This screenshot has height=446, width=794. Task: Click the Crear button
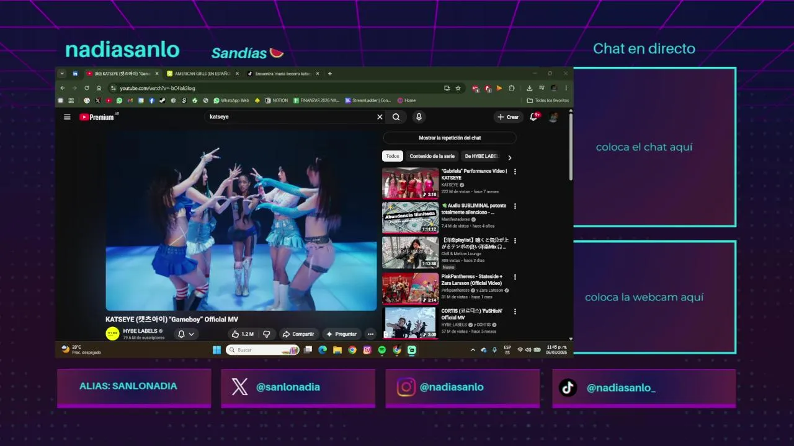pyautogui.click(x=508, y=117)
